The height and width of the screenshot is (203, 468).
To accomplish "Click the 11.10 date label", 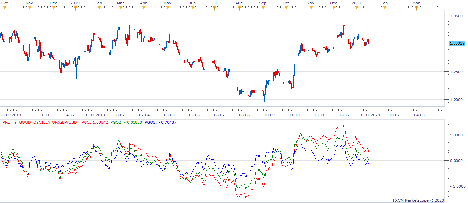I will 294,115.
